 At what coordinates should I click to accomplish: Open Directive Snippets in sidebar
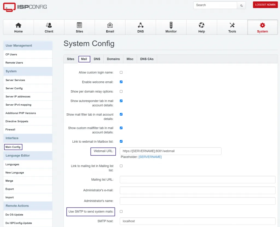(x=28, y=121)
